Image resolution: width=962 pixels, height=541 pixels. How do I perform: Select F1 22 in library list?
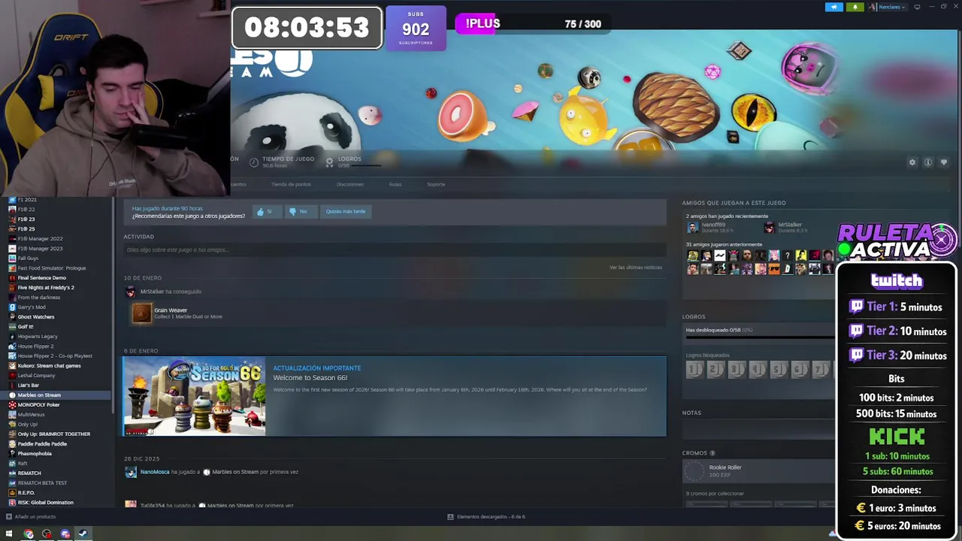[x=26, y=210]
